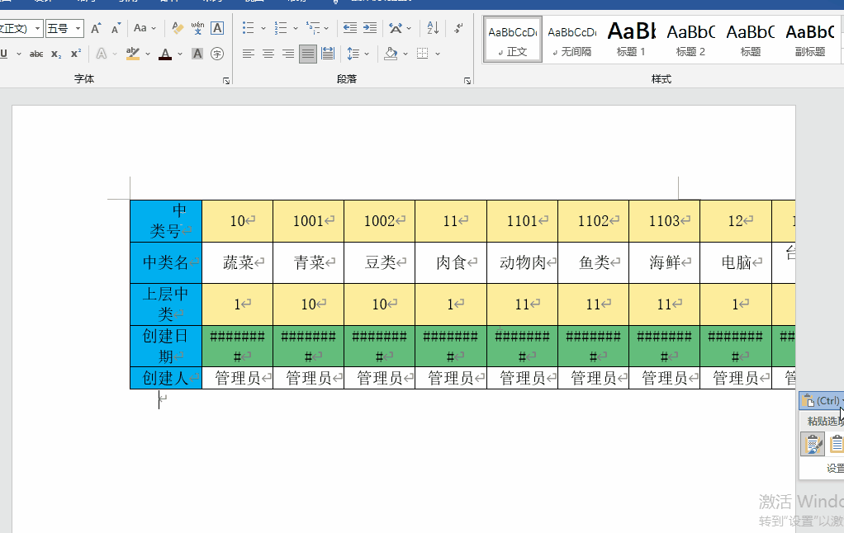
Task: Open the Phonetic Guide (wén) tool
Action: (x=197, y=29)
